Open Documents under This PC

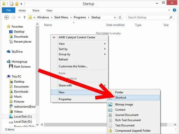pos(19,87)
